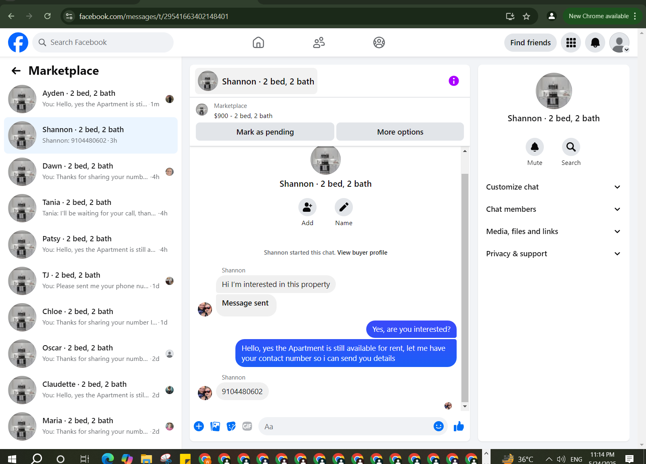Image resolution: width=646 pixels, height=464 pixels.
Task: Choose a sticker in composer
Action: (x=231, y=426)
